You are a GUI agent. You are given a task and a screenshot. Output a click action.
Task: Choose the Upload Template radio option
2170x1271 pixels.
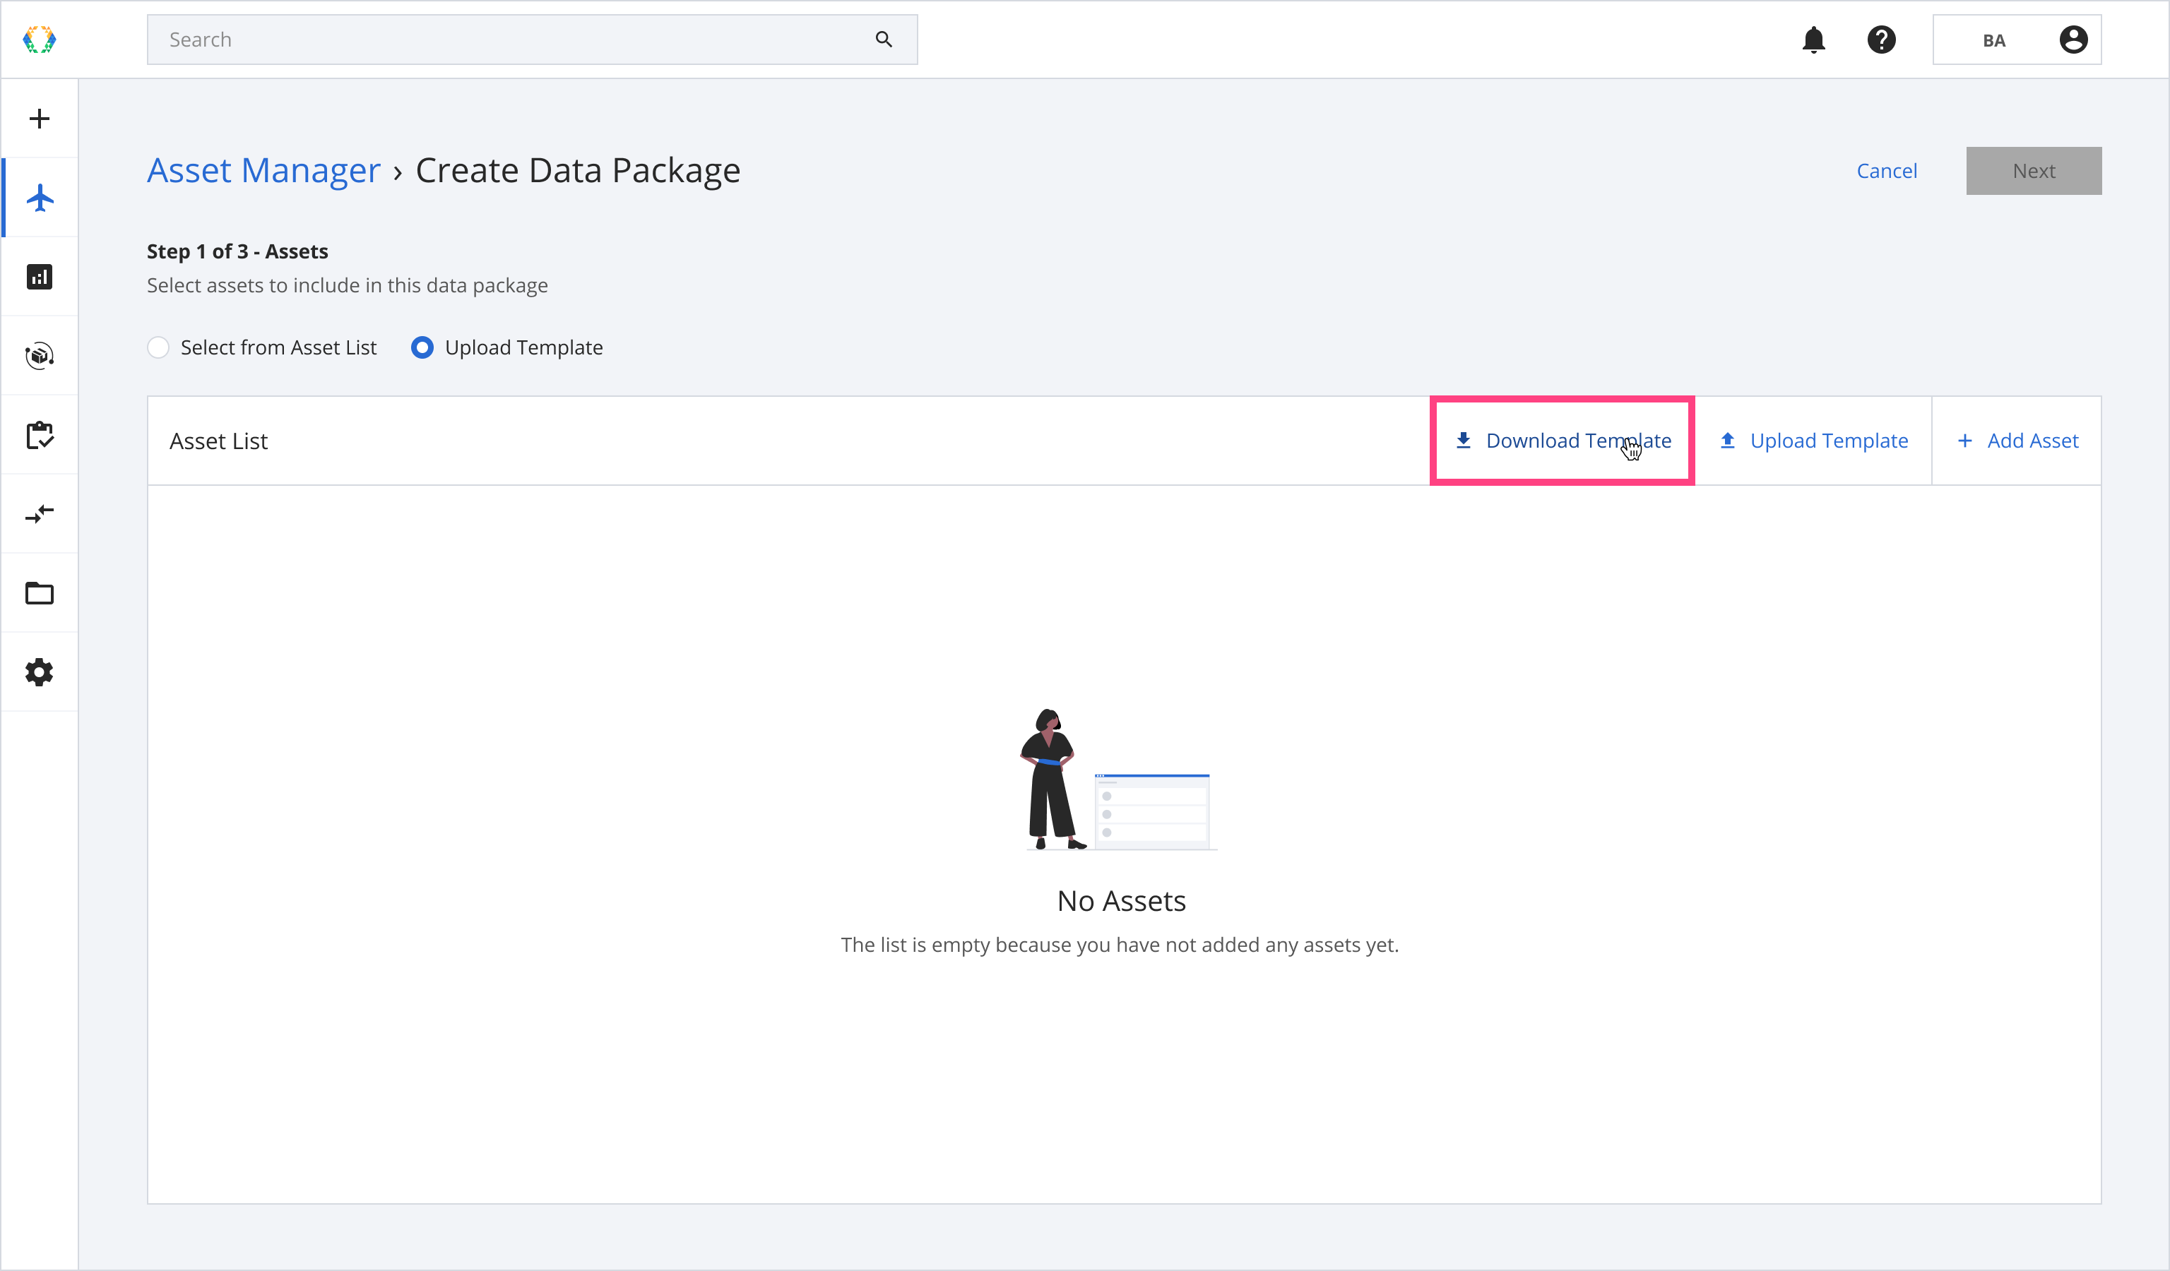coord(422,347)
